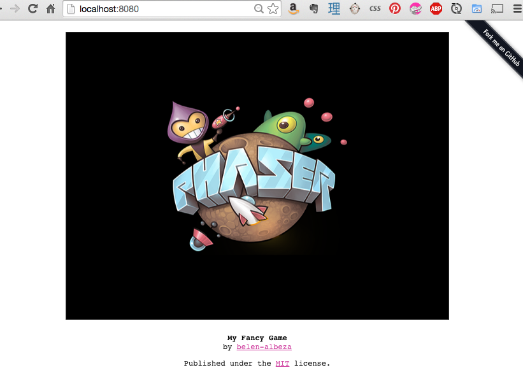This screenshot has width=523, height=372.
Task: Open the Adblock Plus ABP icon
Action: [x=436, y=9]
